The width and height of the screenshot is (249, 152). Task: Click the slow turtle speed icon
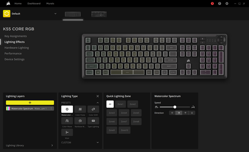(156, 107)
